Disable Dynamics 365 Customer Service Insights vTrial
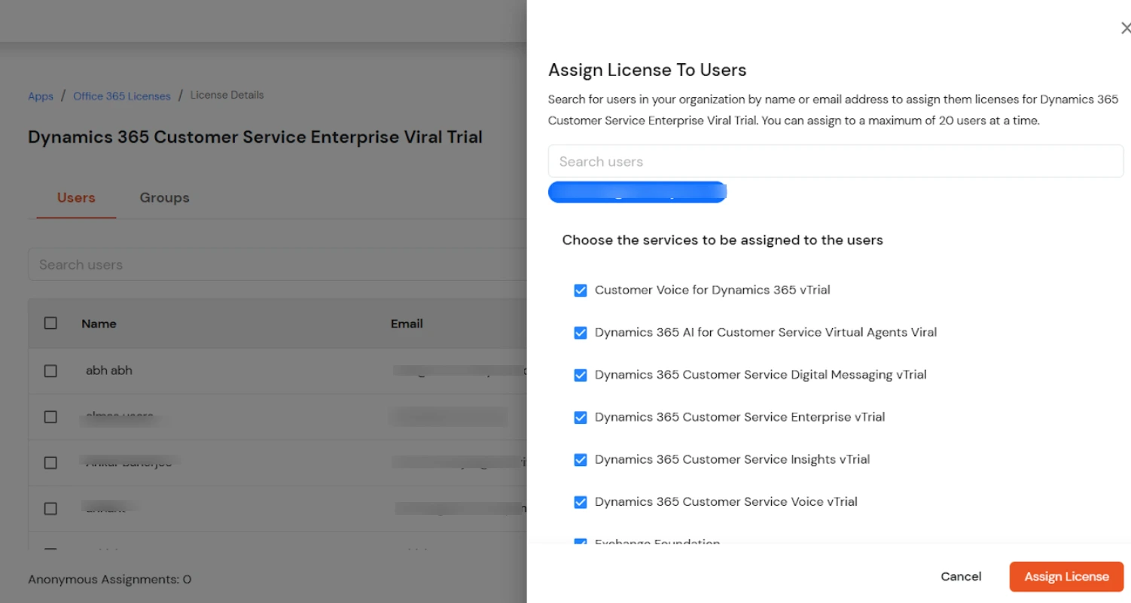This screenshot has height=603, width=1131. (x=581, y=459)
